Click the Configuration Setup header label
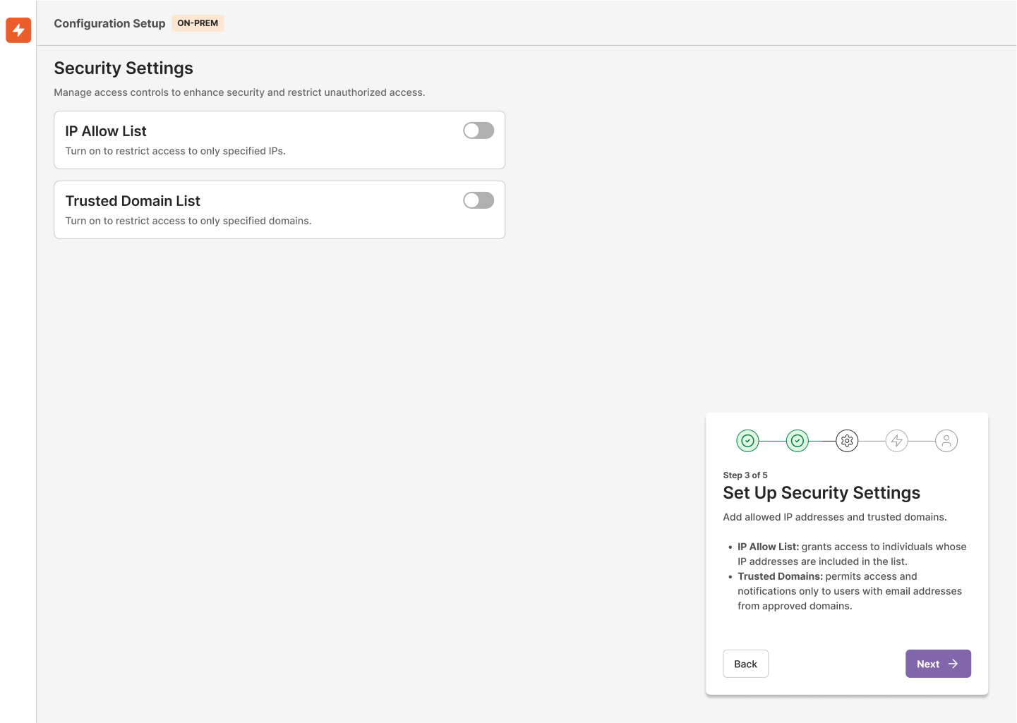 [109, 23]
